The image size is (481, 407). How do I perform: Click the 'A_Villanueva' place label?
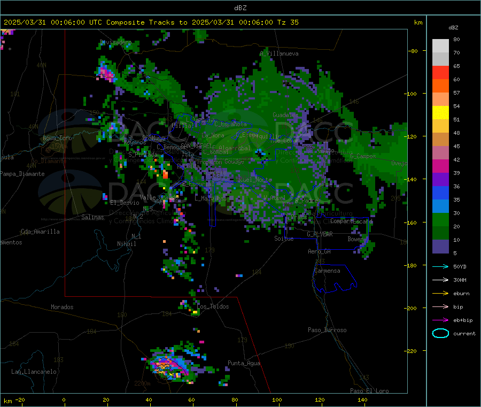pos(279,53)
